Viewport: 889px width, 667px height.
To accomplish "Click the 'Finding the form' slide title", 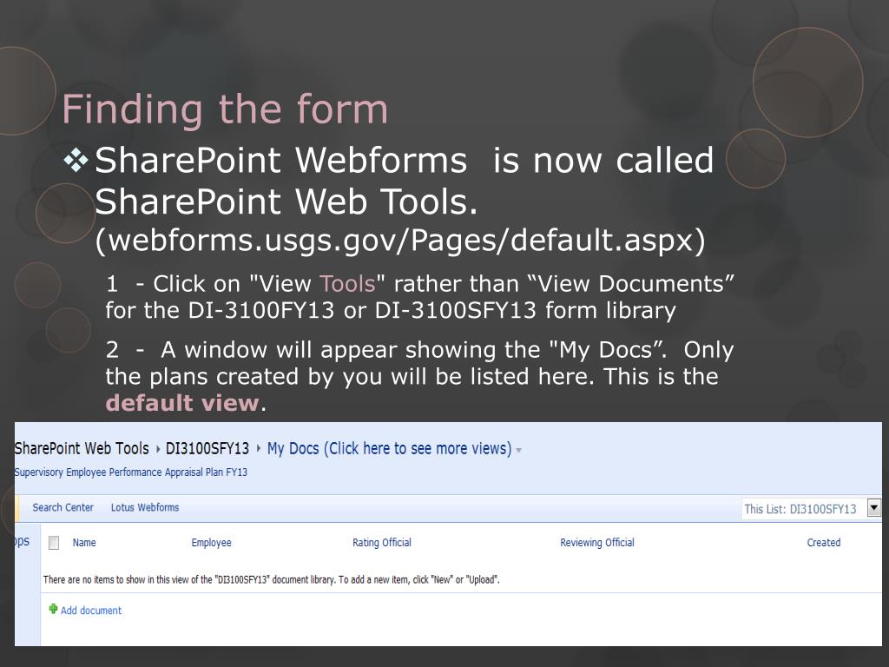I will point(225,109).
